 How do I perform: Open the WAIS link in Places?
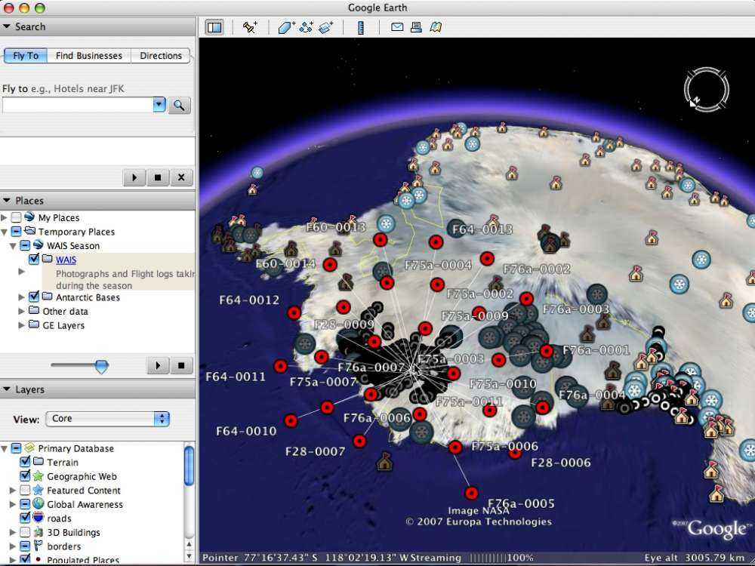point(66,260)
